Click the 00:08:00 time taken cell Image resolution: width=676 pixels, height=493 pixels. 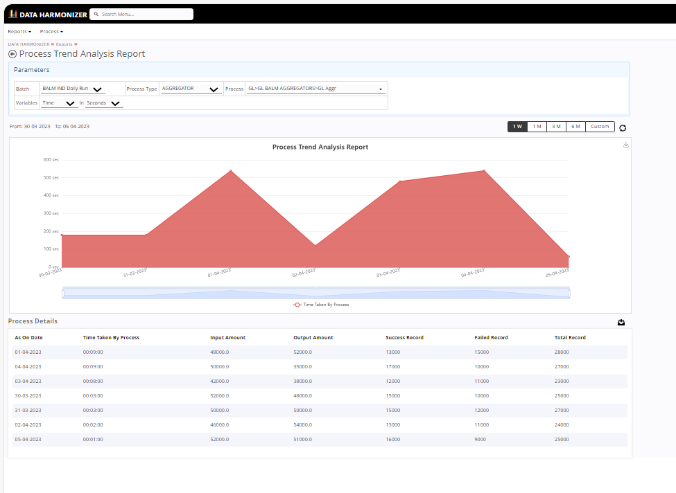tap(93, 381)
